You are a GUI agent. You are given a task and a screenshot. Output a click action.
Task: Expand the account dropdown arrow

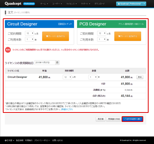(144, 4)
